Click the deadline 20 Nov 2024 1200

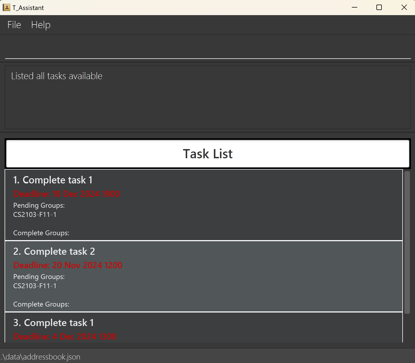[68, 265]
